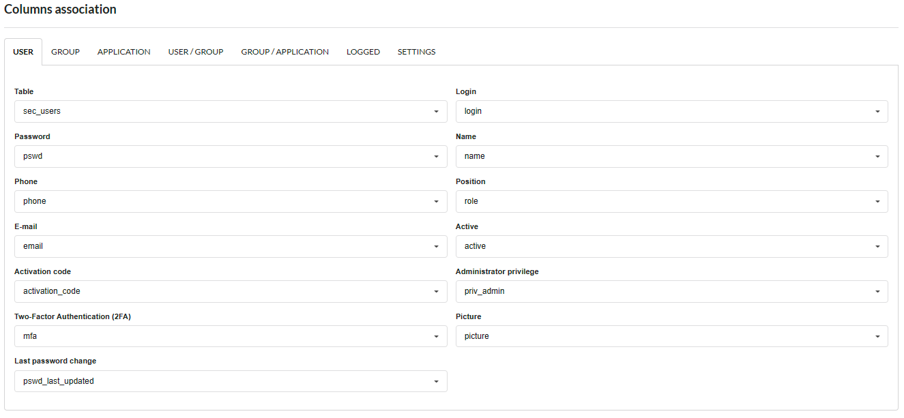Select the USER tab
This screenshot has height=418, width=904.
23,51
